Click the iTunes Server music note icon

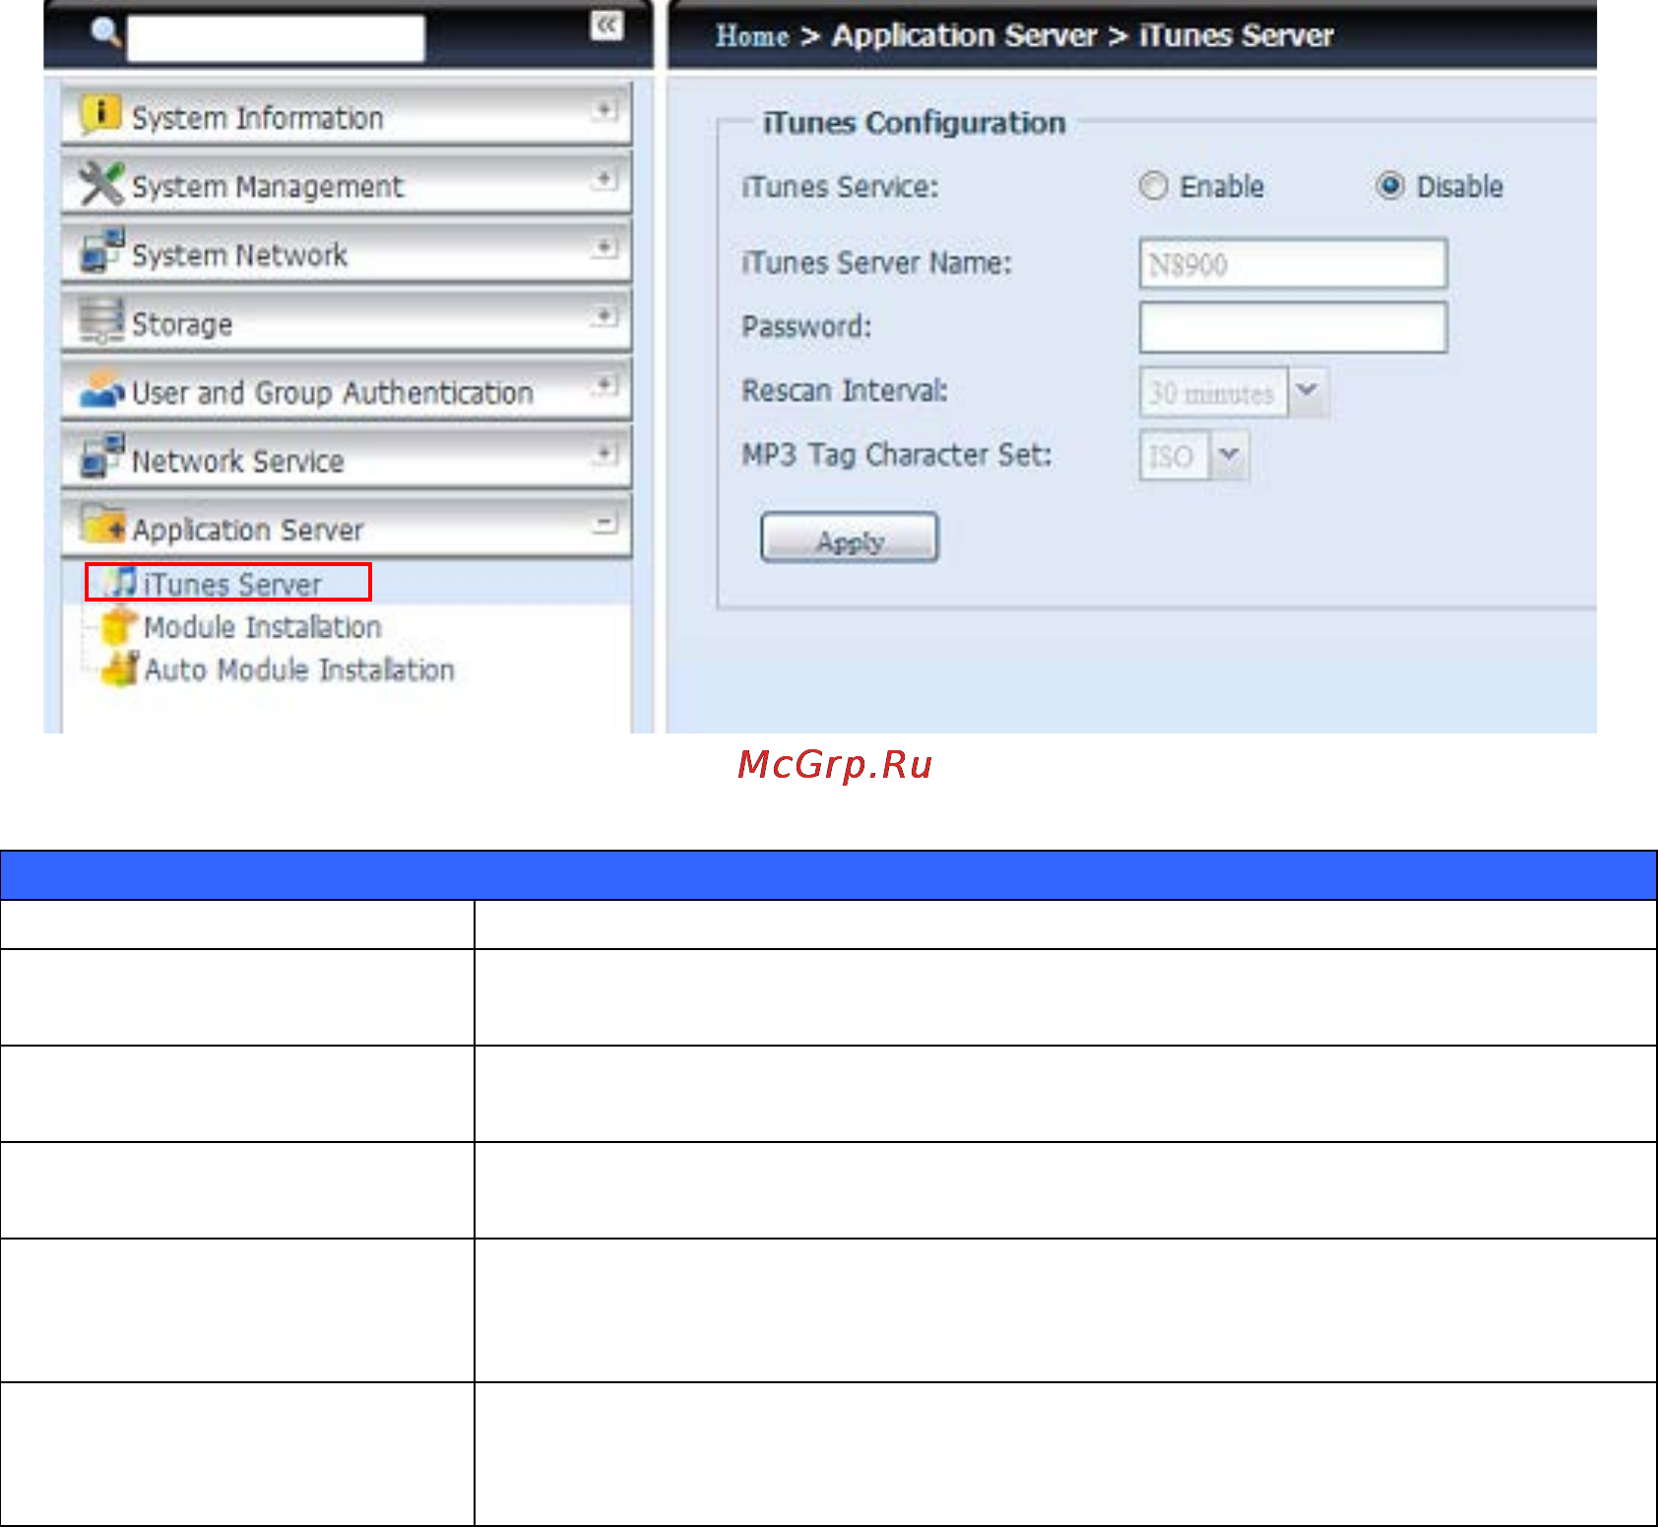click(123, 582)
